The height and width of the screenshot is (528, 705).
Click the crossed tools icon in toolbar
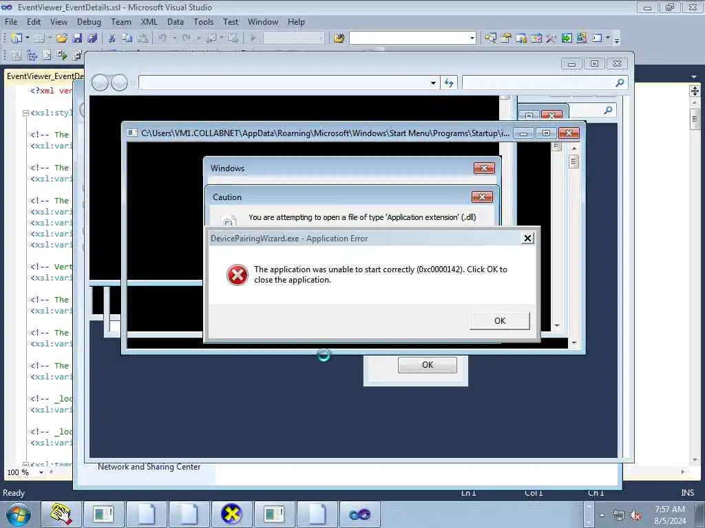(x=551, y=38)
